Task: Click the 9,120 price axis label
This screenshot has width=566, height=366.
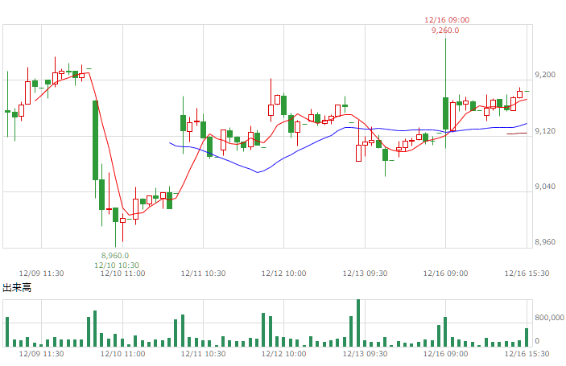Action: click(545, 130)
